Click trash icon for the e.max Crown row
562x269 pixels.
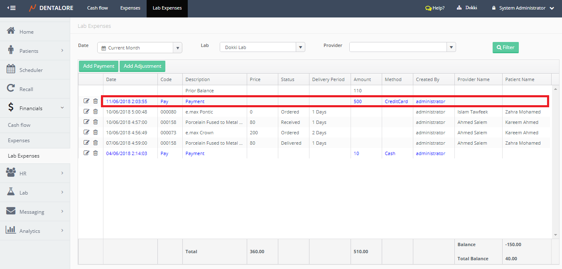click(x=96, y=132)
